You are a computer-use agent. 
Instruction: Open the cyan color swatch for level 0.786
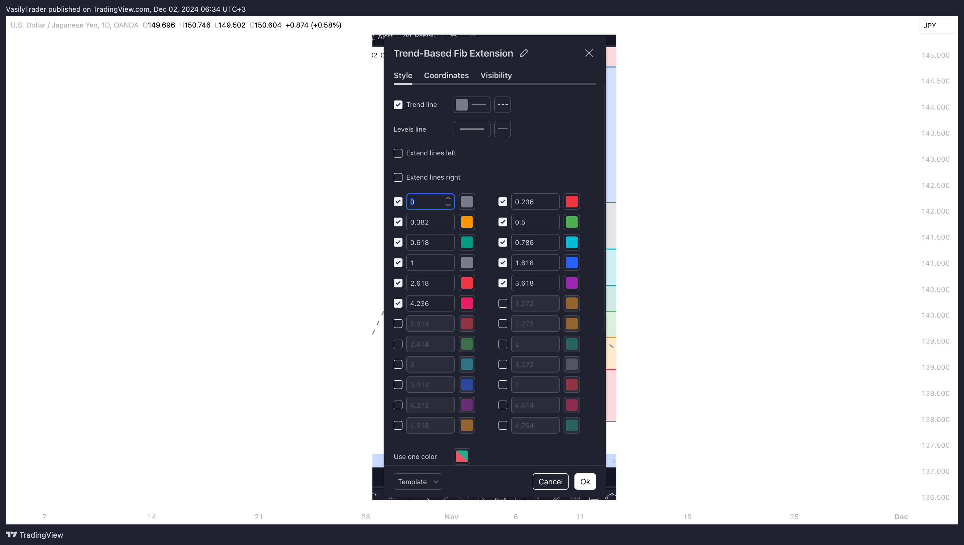tap(571, 243)
